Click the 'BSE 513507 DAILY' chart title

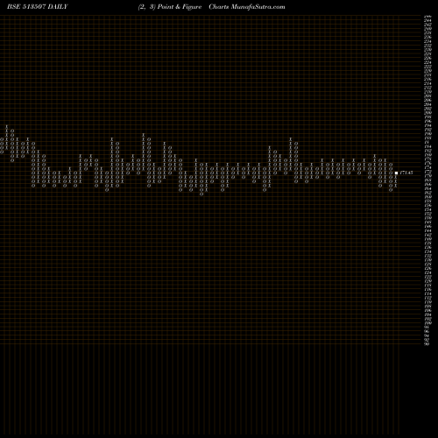(38, 7)
